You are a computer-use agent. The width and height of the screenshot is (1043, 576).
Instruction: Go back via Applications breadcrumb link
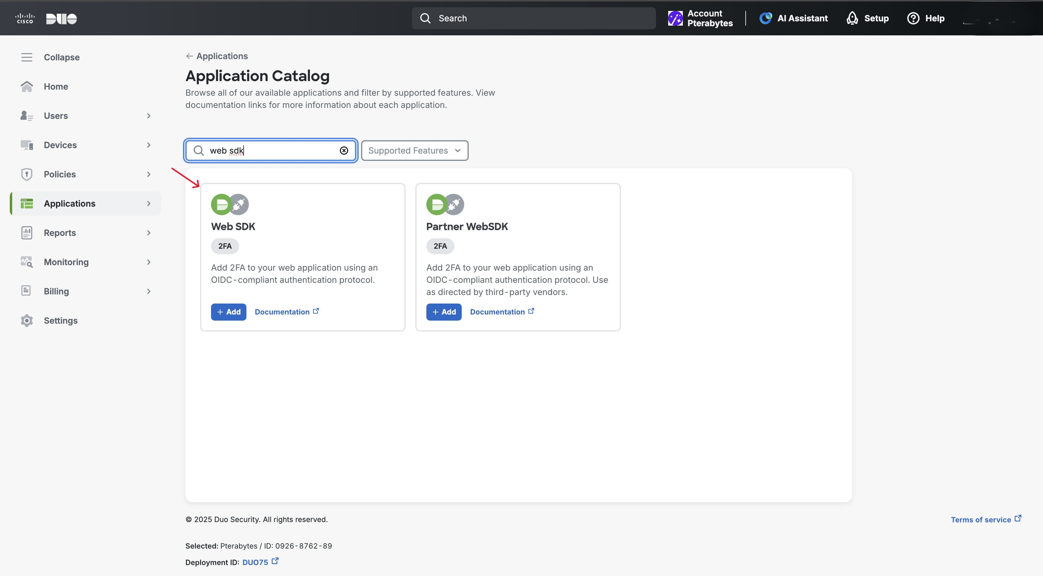[x=222, y=56]
